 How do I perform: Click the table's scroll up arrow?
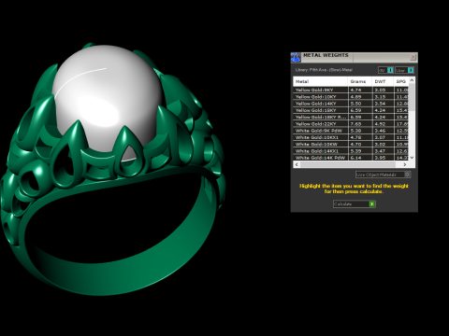click(x=412, y=80)
